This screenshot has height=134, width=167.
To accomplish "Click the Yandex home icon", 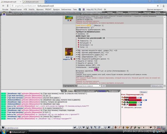I will tap(8, 6).
